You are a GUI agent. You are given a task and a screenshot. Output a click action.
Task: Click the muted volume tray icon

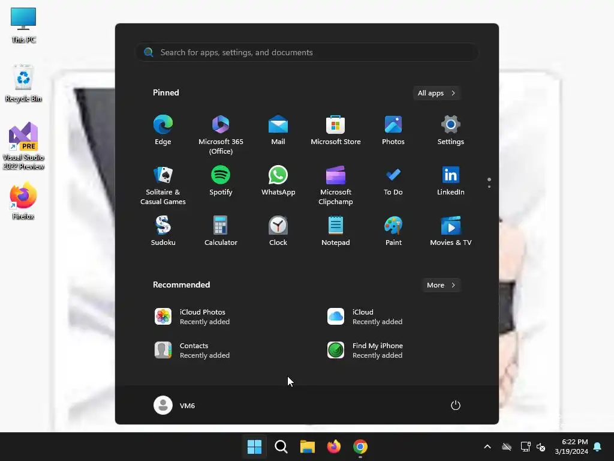coord(541,447)
